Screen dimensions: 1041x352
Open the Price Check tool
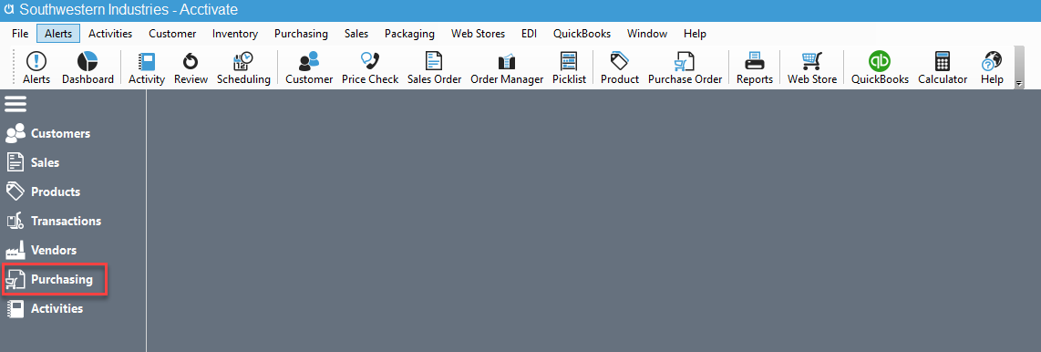coord(370,68)
